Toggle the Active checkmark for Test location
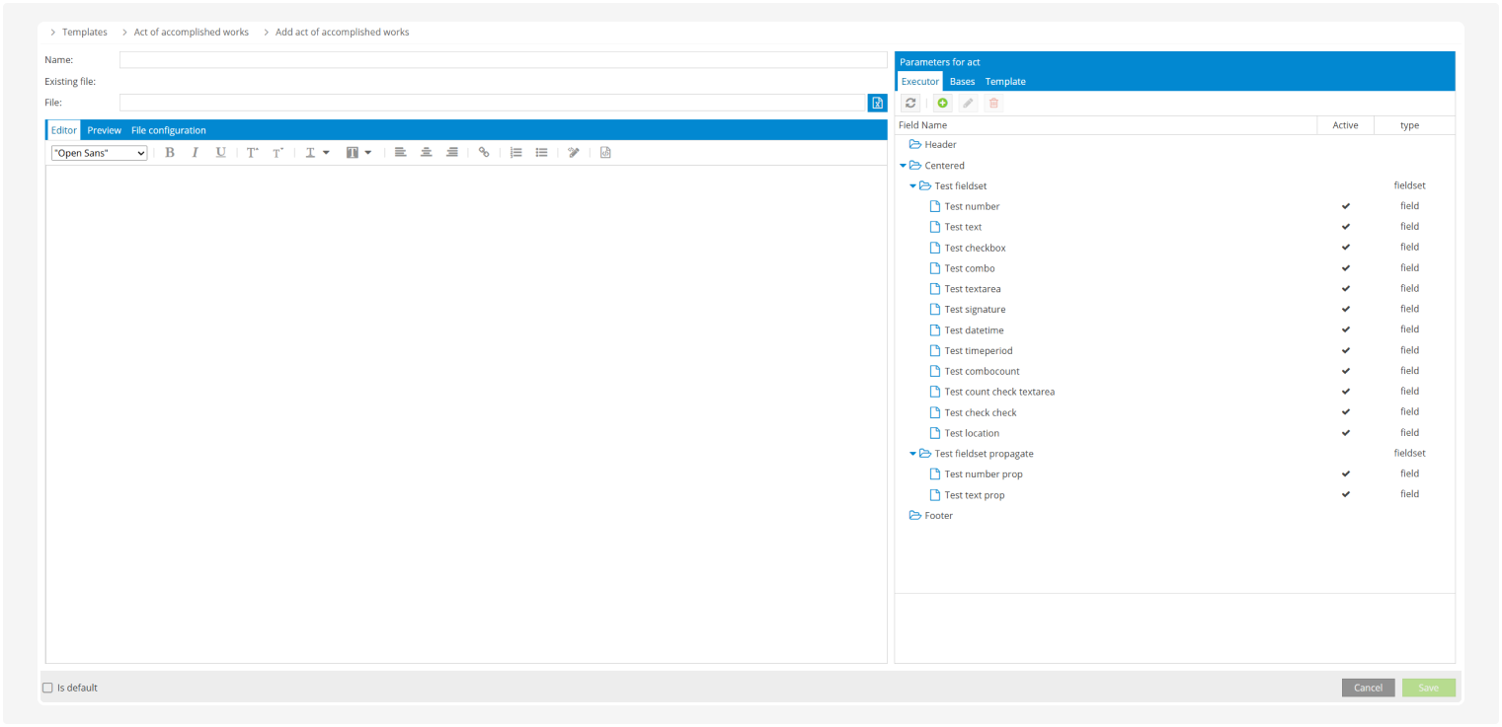The width and height of the screenshot is (1502, 727). [1345, 433]
